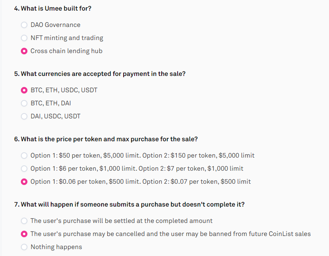The width and height of the screenshot is (329, 256).
Task: Select $0.06 per token, $500 limit option
Action: point(24,182)
